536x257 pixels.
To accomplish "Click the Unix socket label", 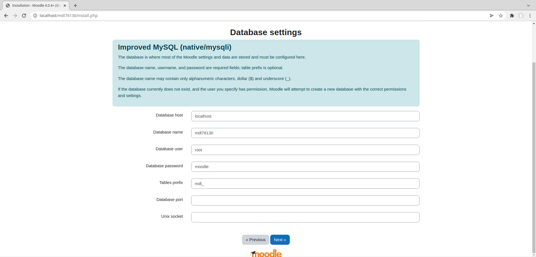I will (x=172, y=216).
